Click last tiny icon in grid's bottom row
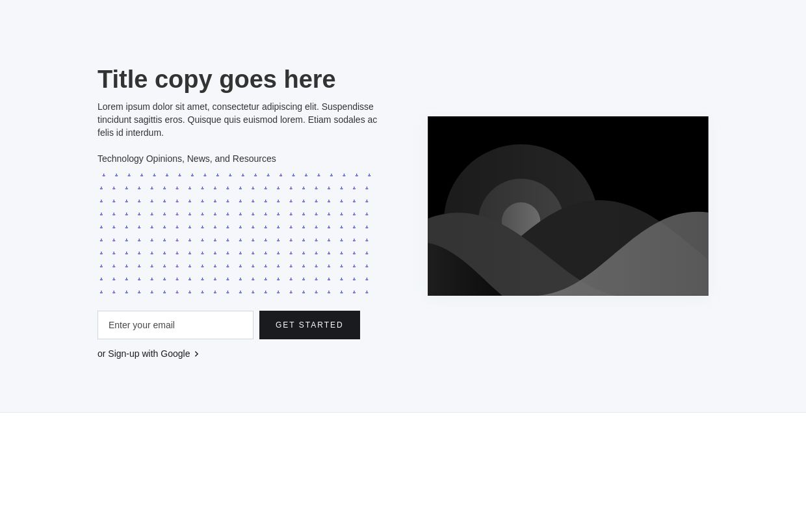This screenshot has height=520, width=806. pos(367,291)
